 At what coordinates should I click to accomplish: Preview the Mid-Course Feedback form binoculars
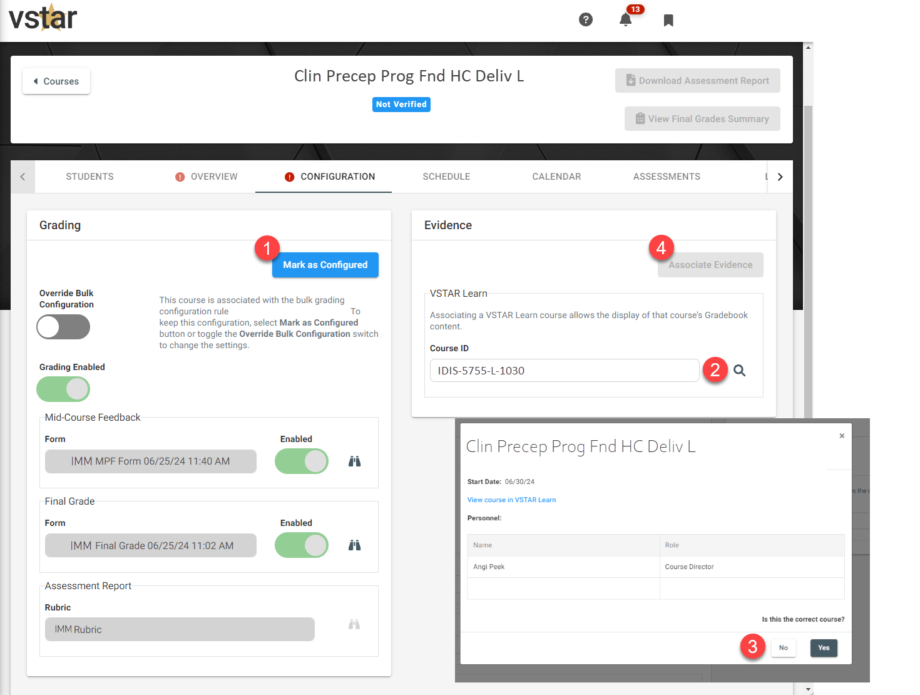(355, 461)
